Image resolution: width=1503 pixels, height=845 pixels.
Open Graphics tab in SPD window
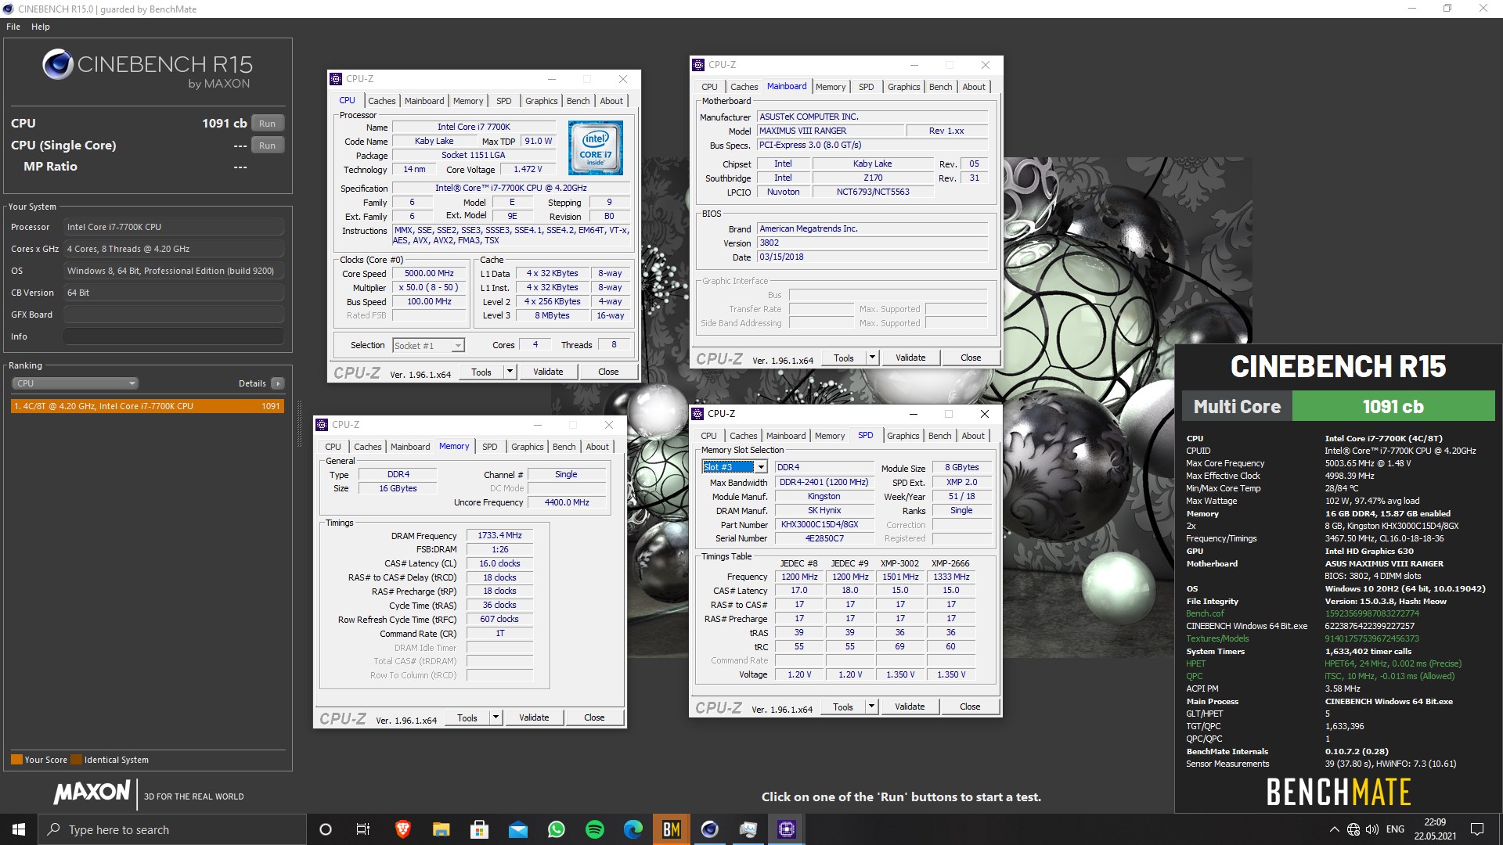pos(903,436)
